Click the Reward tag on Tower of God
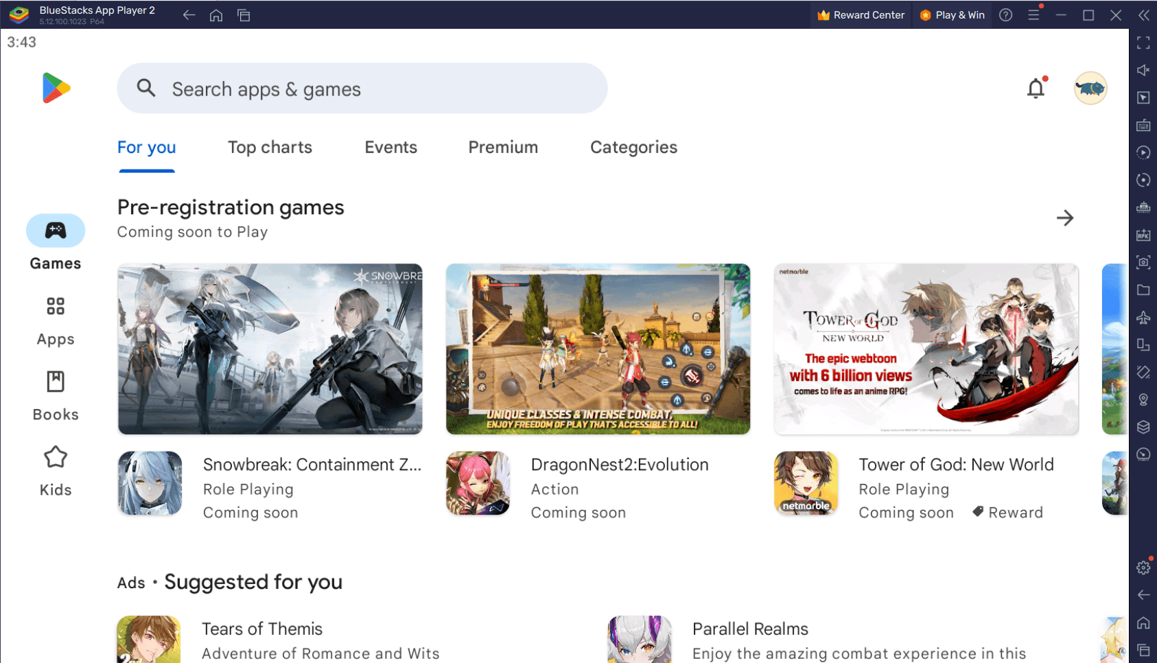 1007,513
